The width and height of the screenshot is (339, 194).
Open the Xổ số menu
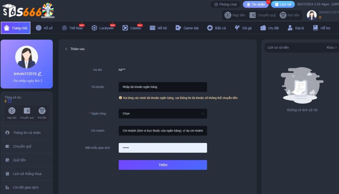44,28
